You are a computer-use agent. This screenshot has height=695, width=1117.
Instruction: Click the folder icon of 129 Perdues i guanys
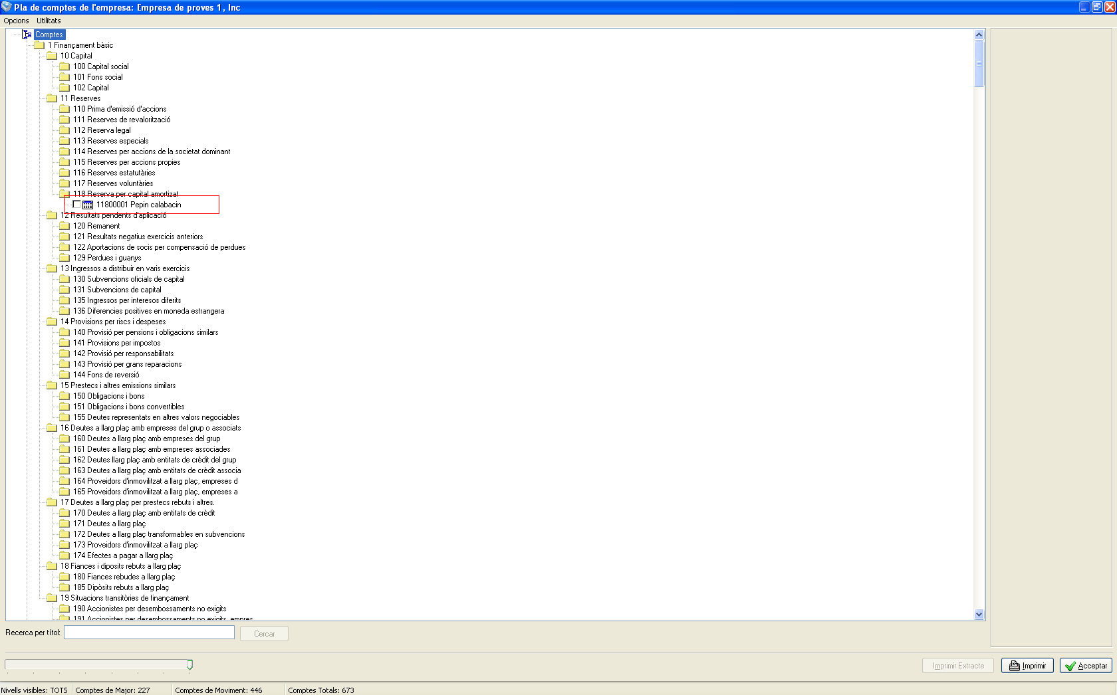(64, 258)
